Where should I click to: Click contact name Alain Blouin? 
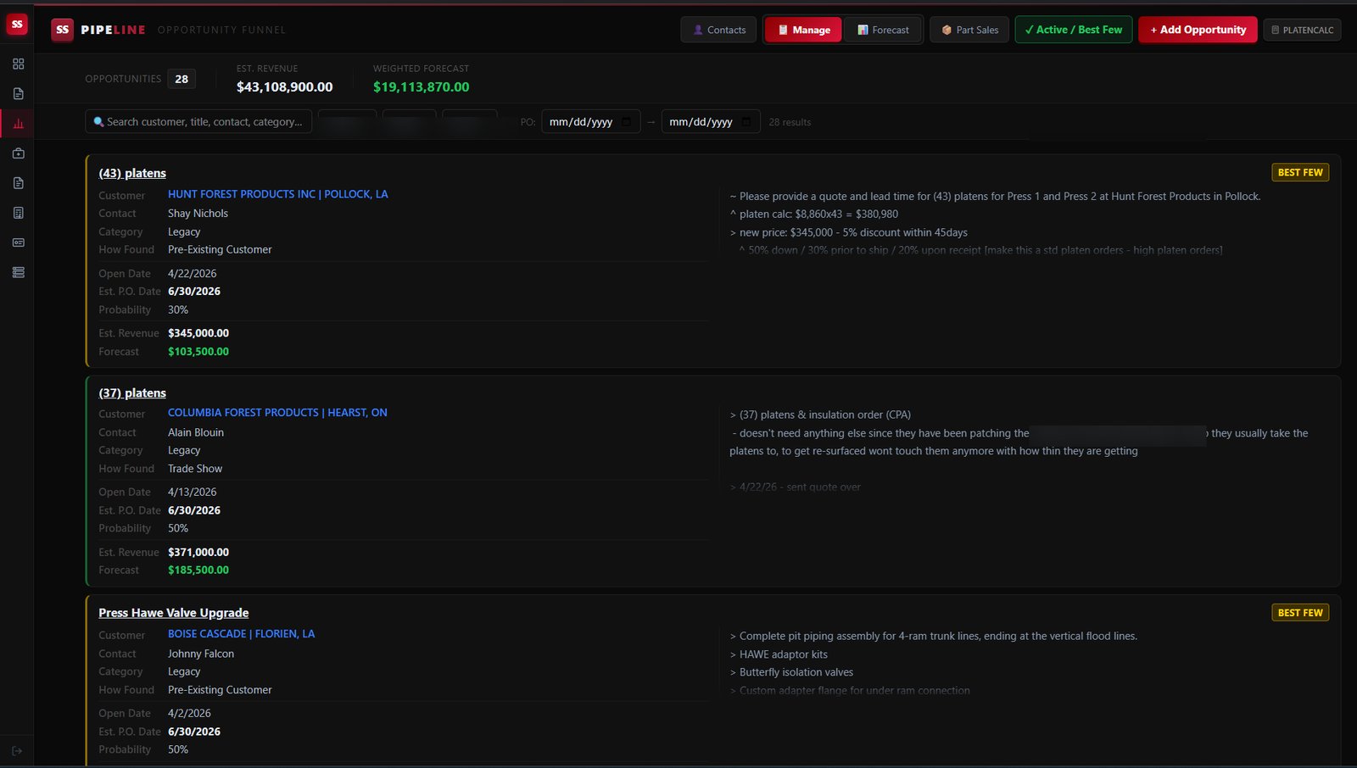196,432
